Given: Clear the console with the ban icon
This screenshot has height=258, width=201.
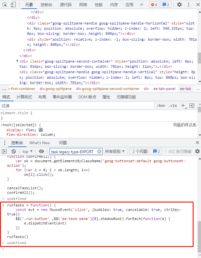Looking at the screenshot, I should pos(14,151).
